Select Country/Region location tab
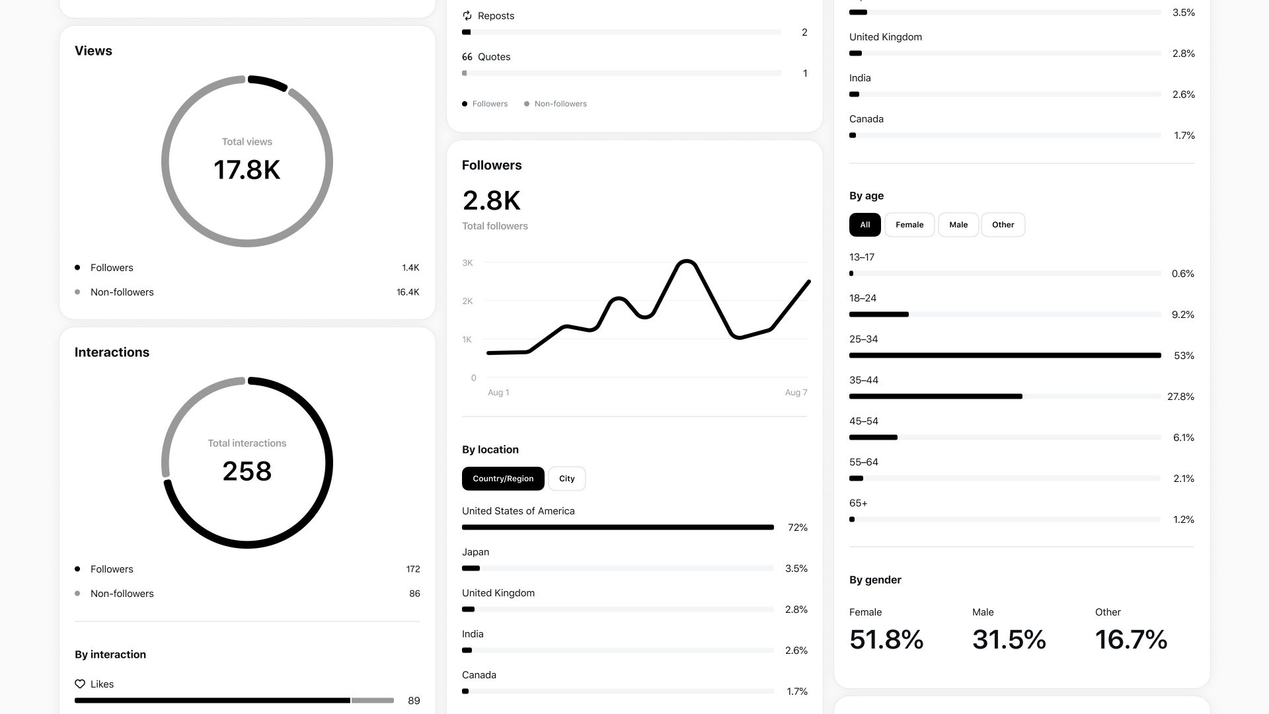 (502, 478)
